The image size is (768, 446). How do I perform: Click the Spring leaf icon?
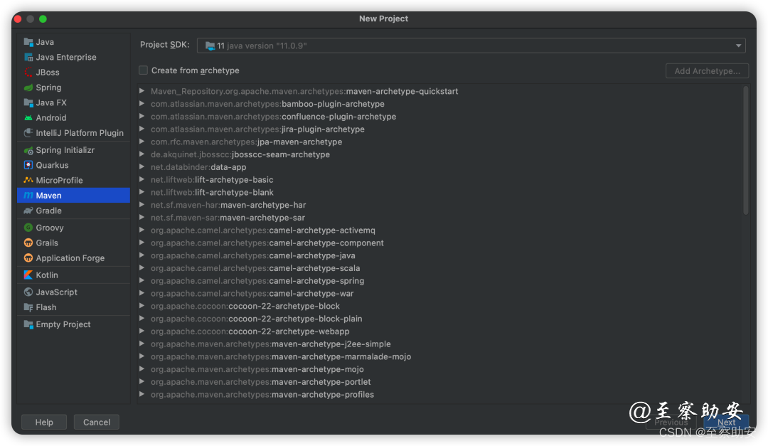click(x=28, y=87)
